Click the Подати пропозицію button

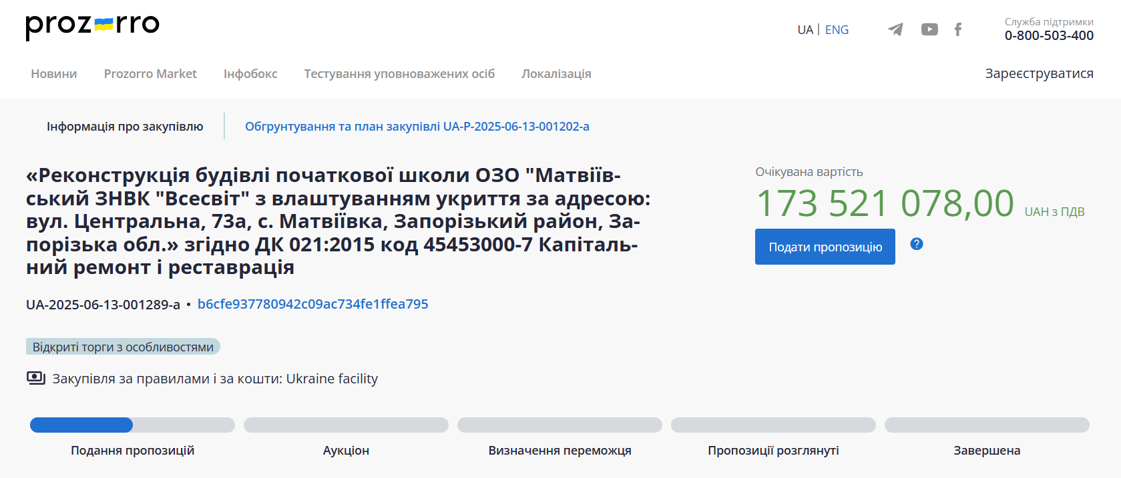point(825,247)
